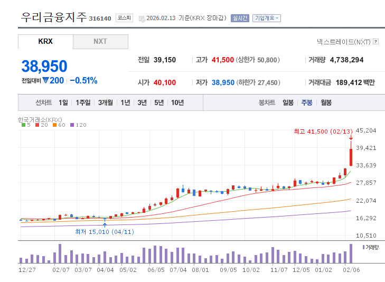Show the 월봉 monthly candle chart

326,102
